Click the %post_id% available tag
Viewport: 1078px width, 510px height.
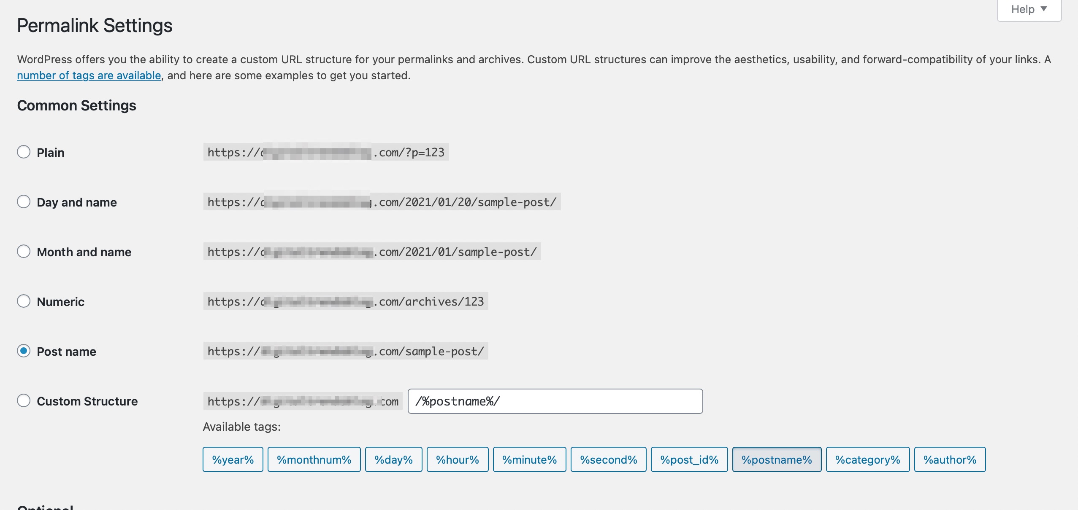(689, 459)
